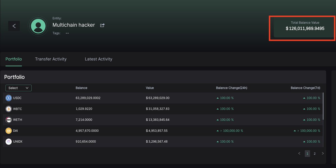Image resolution: width=336 pixels, height=168 pixels.
Task: Go to portfolio page 2
Action: 315,154
